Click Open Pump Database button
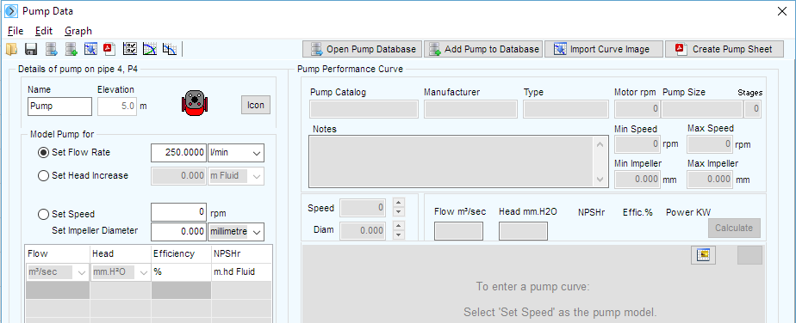Screen dimensions: 796x323 362,49
